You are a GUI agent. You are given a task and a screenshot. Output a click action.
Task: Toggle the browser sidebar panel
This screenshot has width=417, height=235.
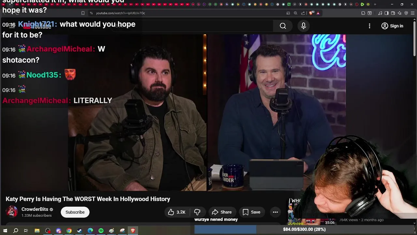386,13
